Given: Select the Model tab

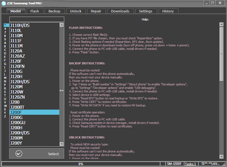Looking at the screenshot, I should tap(16, 11).
